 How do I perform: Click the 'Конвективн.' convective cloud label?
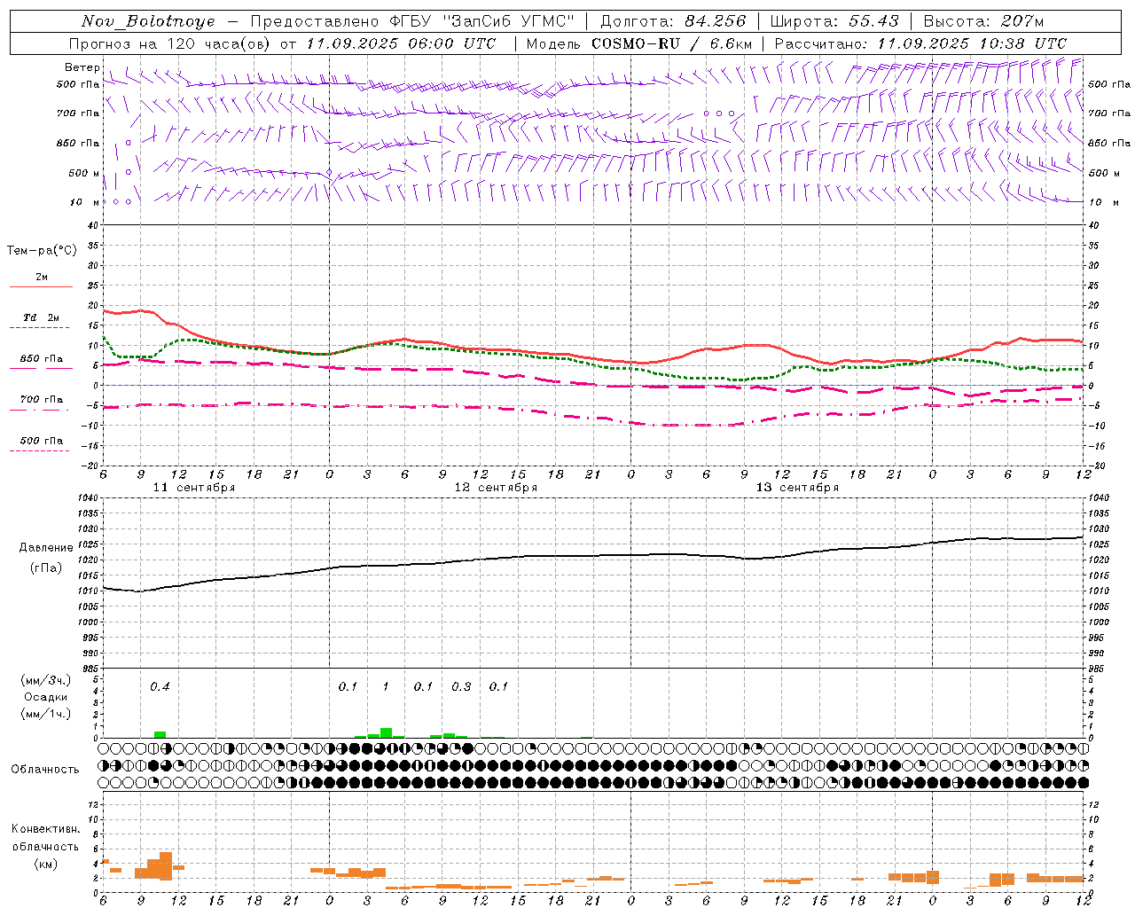click(x=46, y=829)
